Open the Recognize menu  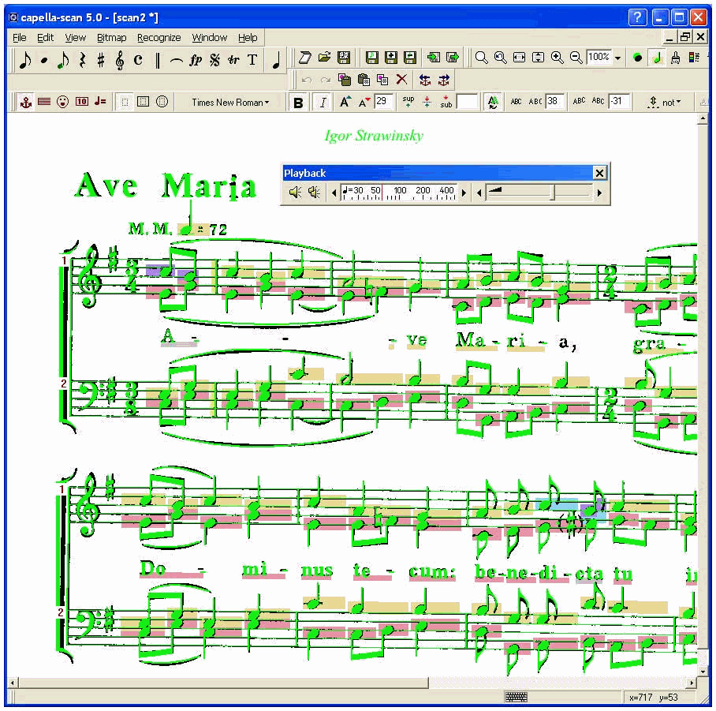tap(159, 37)
